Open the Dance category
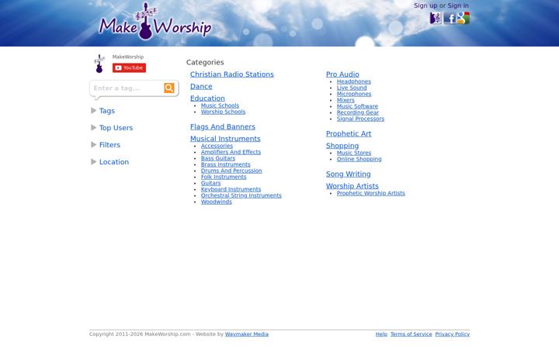The width and height of the screenshot is (559, 349). point(201,87)
